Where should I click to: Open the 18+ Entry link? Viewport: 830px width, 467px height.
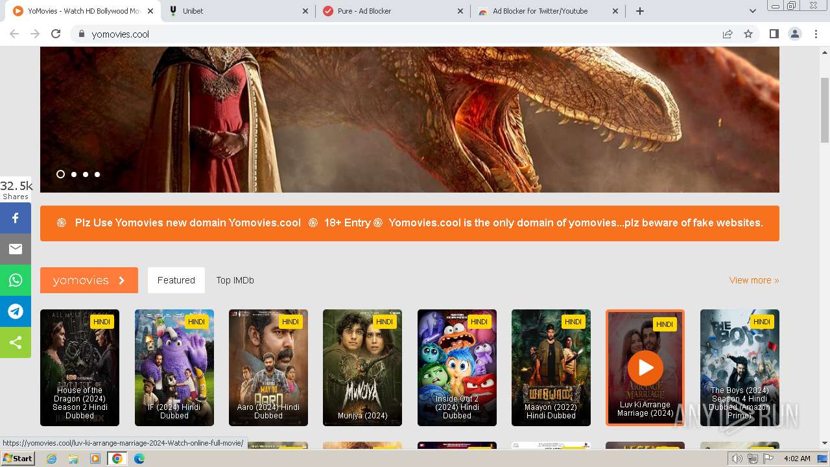tap(348, 222)
